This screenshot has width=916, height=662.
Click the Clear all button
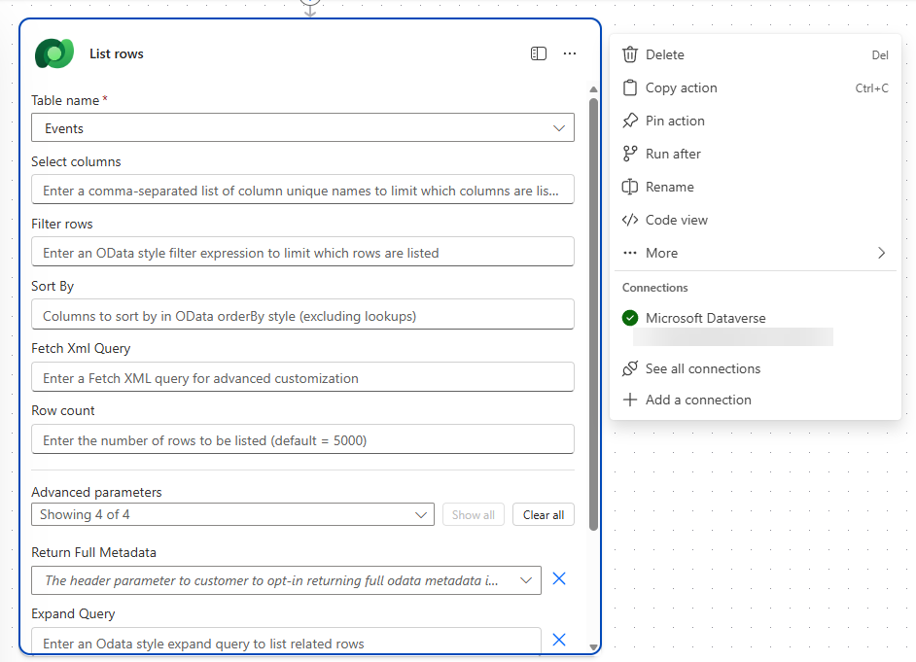pos(543,514)
